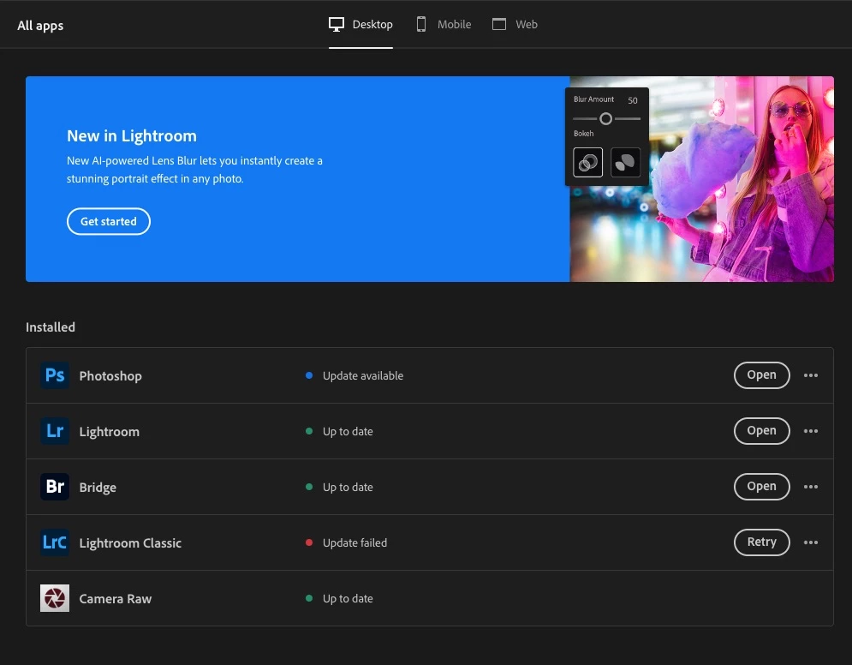The image size is (852, 665).
Task: Click the red status dot for Lightroom Classic
Action: 309,542
